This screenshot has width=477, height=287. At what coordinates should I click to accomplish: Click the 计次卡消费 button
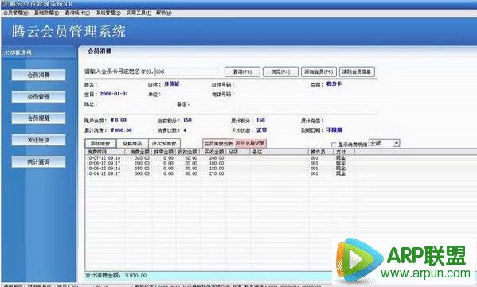164,143
